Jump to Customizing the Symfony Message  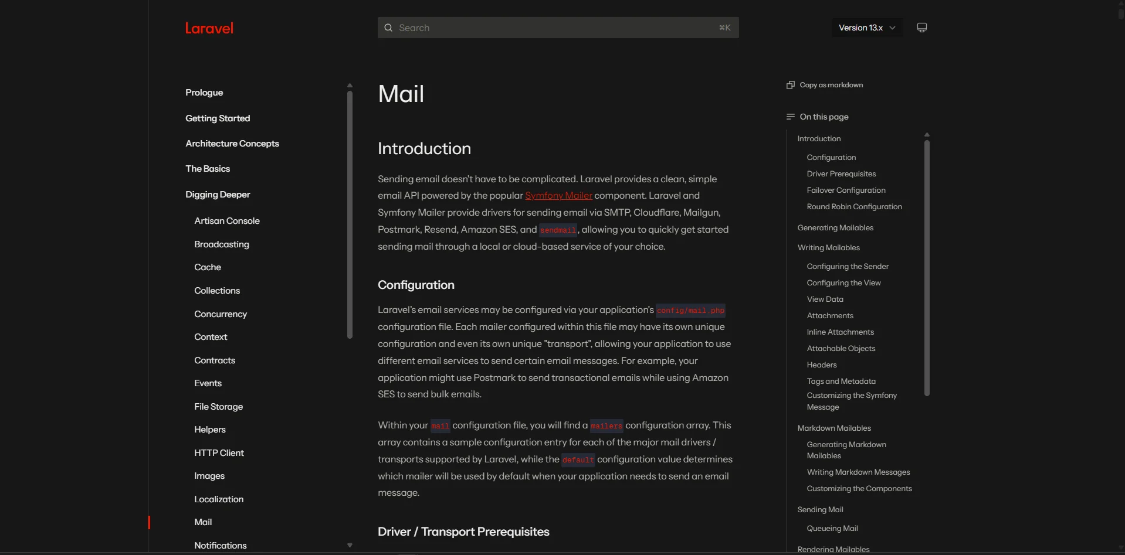point(852,401)
